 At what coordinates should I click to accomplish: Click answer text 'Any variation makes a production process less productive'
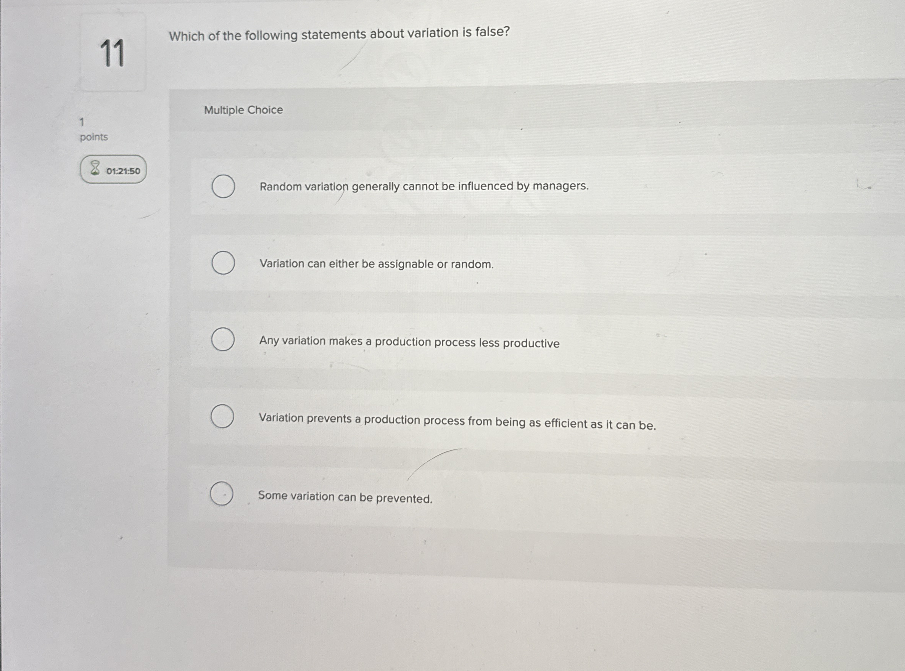[409, 342]
